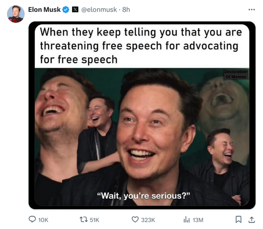Open the reply speech bubble icon
The height and width of the screenshot is (229, 263).
tap(32, 220)
